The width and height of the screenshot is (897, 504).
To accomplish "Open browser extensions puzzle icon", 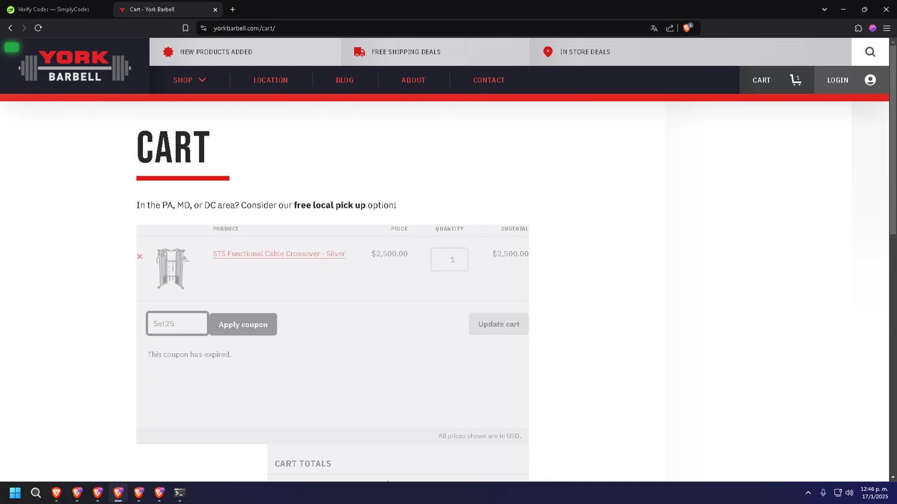I will tap(858, 28).
